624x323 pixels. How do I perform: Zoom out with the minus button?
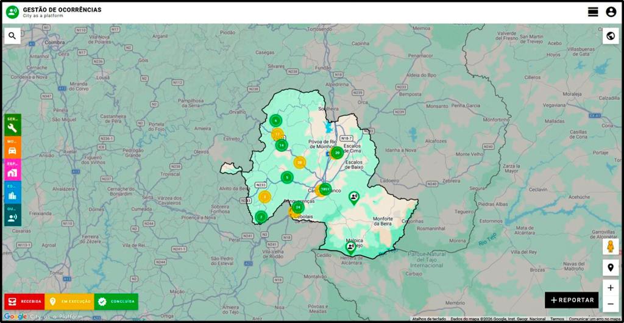tap(611, 304)
